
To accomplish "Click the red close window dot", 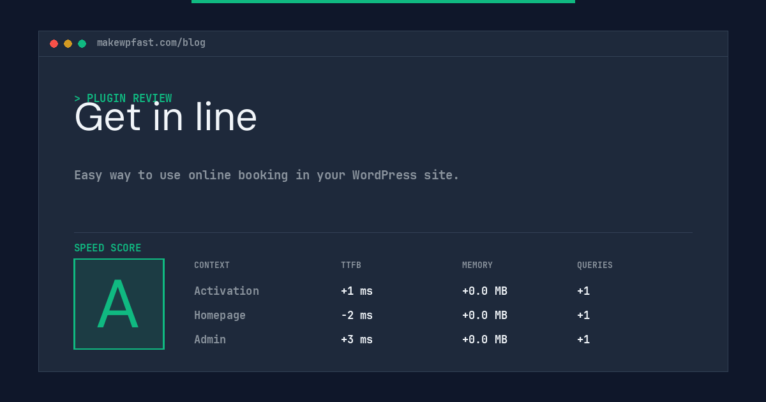I will (54, 43).
